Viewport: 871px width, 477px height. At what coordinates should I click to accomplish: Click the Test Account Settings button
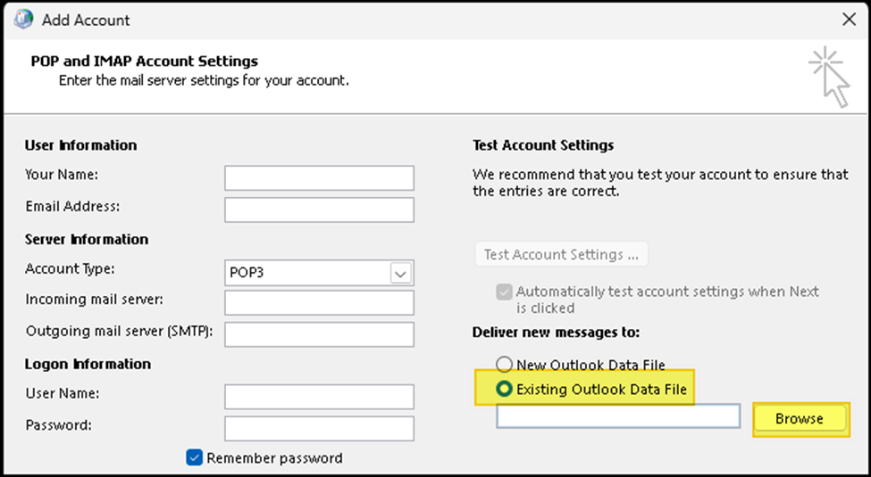(x=561, y=255)
